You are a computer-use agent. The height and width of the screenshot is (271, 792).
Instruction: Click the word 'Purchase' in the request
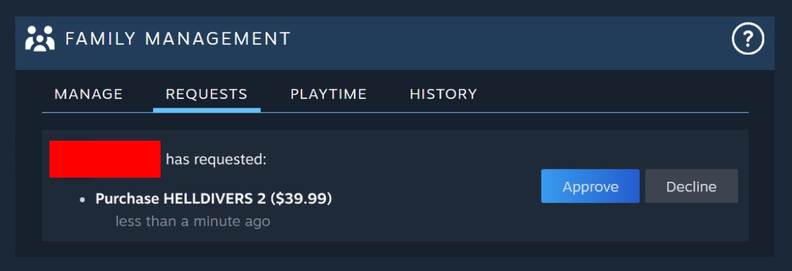tap(127, 199)
